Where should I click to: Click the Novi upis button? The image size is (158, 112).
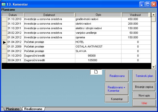144,95
